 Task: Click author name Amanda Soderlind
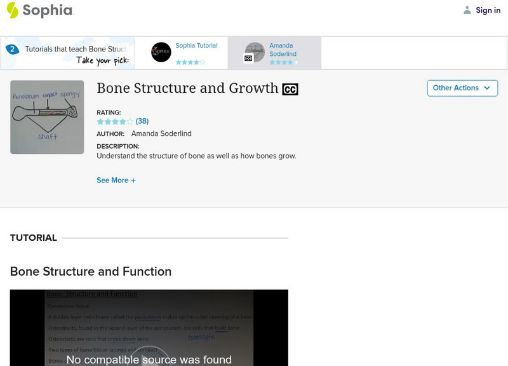(161, 133)
